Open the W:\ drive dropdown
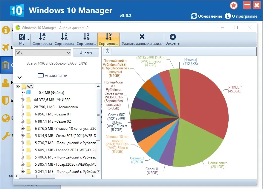This screenshot has height=189, width=263. tap(43, 53)
